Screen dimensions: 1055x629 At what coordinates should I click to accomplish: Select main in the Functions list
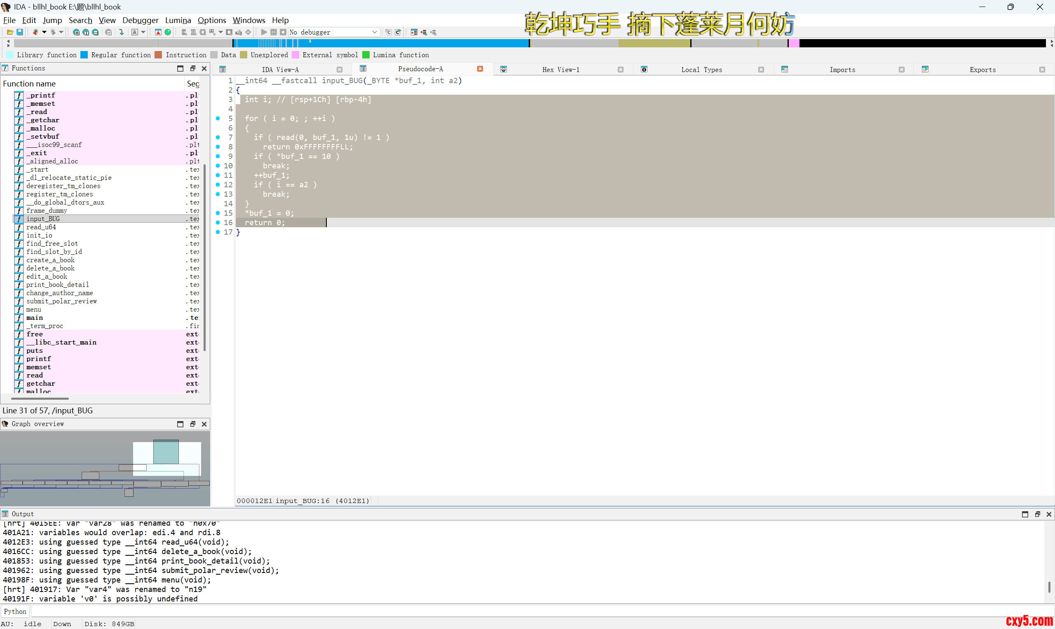point(35,318)
